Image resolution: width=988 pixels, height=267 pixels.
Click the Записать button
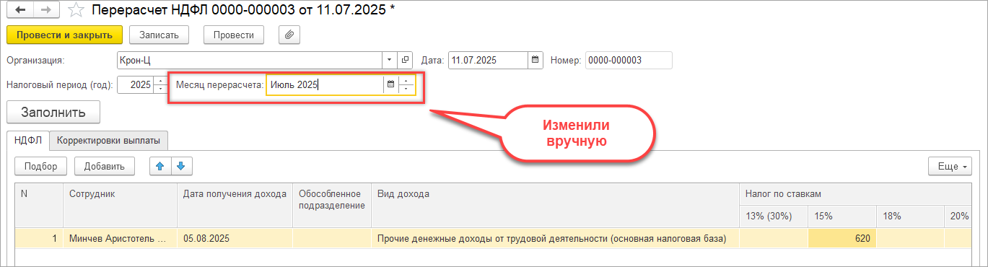(159, 34)
